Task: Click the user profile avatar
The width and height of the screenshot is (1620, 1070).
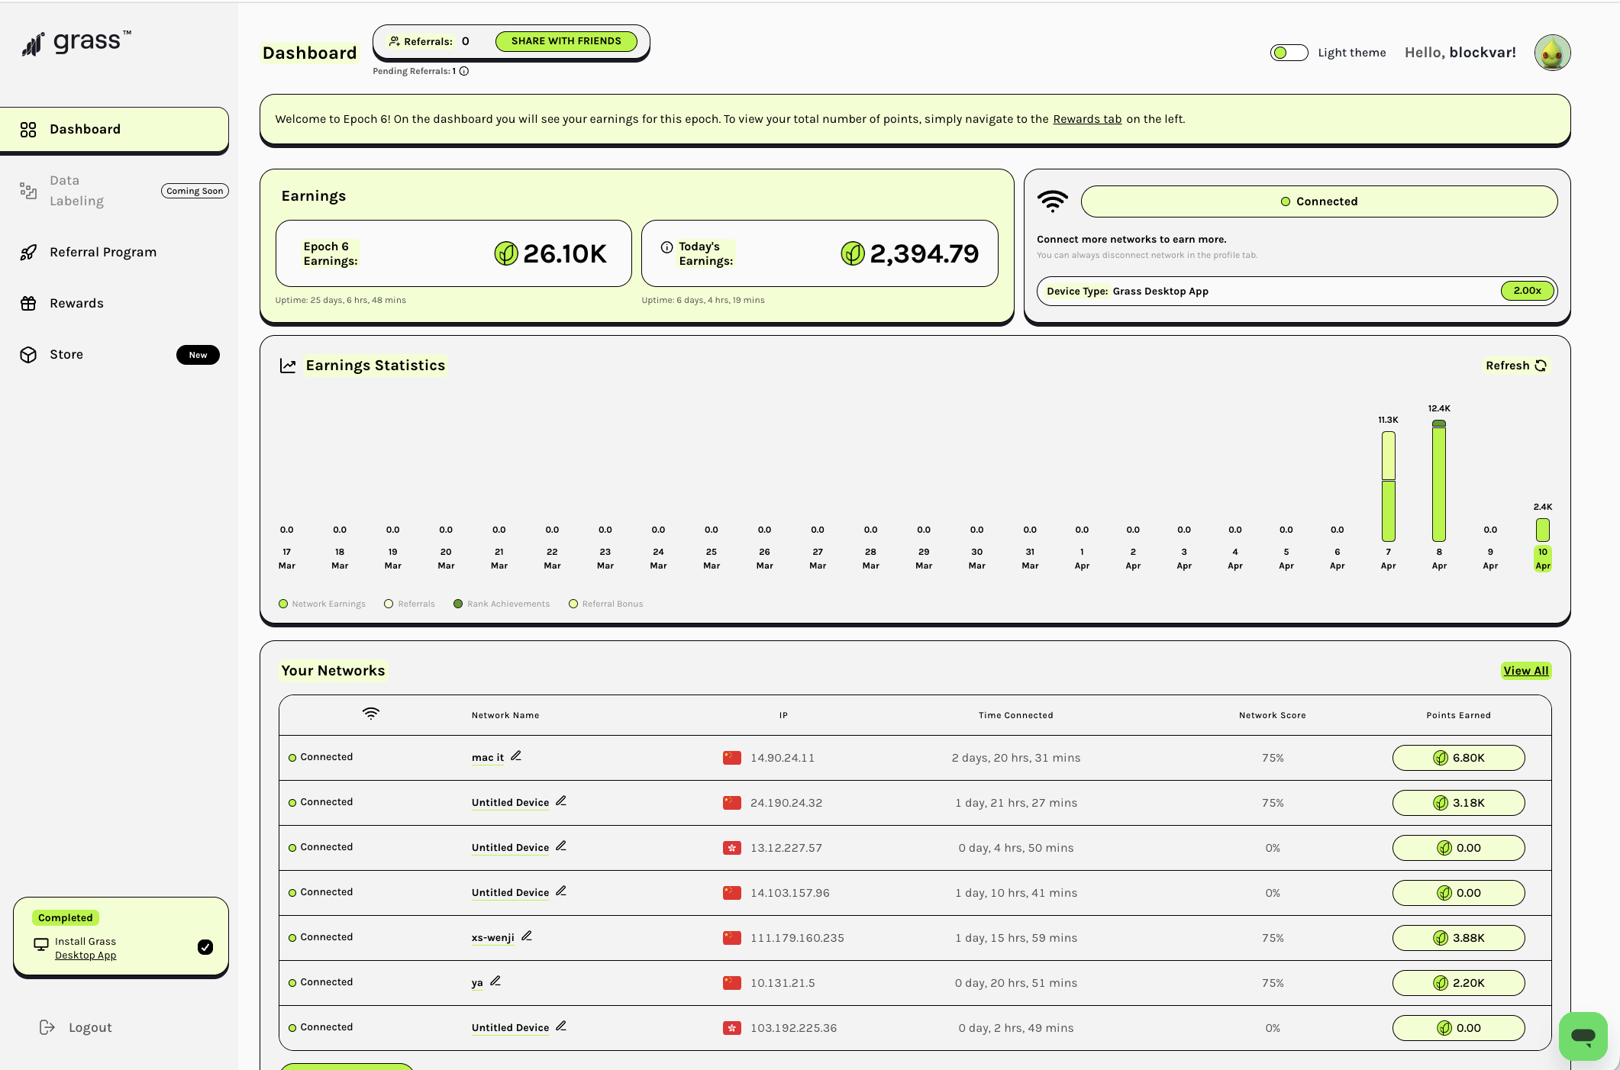Action: 1553,53
